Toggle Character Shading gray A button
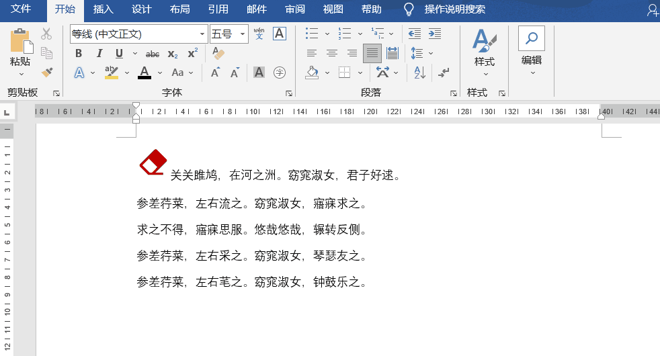This screenshot has height=356, width=660. coord(259,73)
